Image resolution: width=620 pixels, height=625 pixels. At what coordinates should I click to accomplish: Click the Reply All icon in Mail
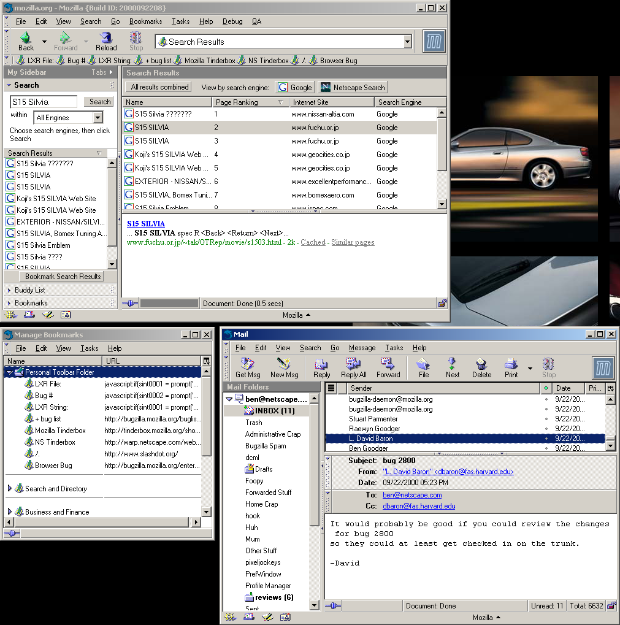[353, 364]
